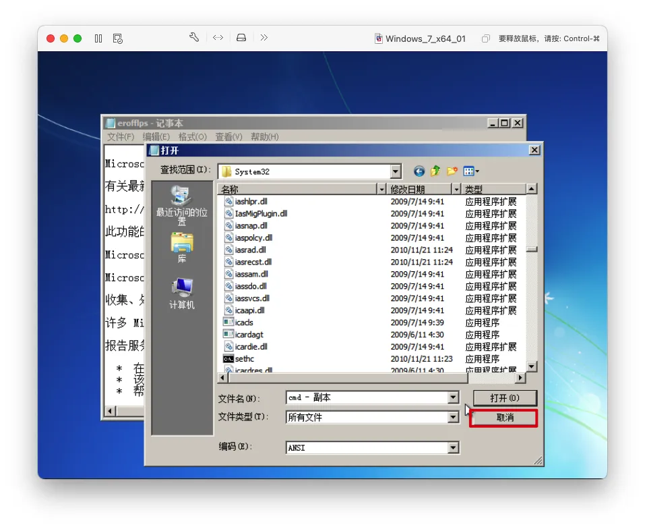This screenshot has width=645, height=529.
Task: Close the Open dialog with X
Action: [534, 150]
